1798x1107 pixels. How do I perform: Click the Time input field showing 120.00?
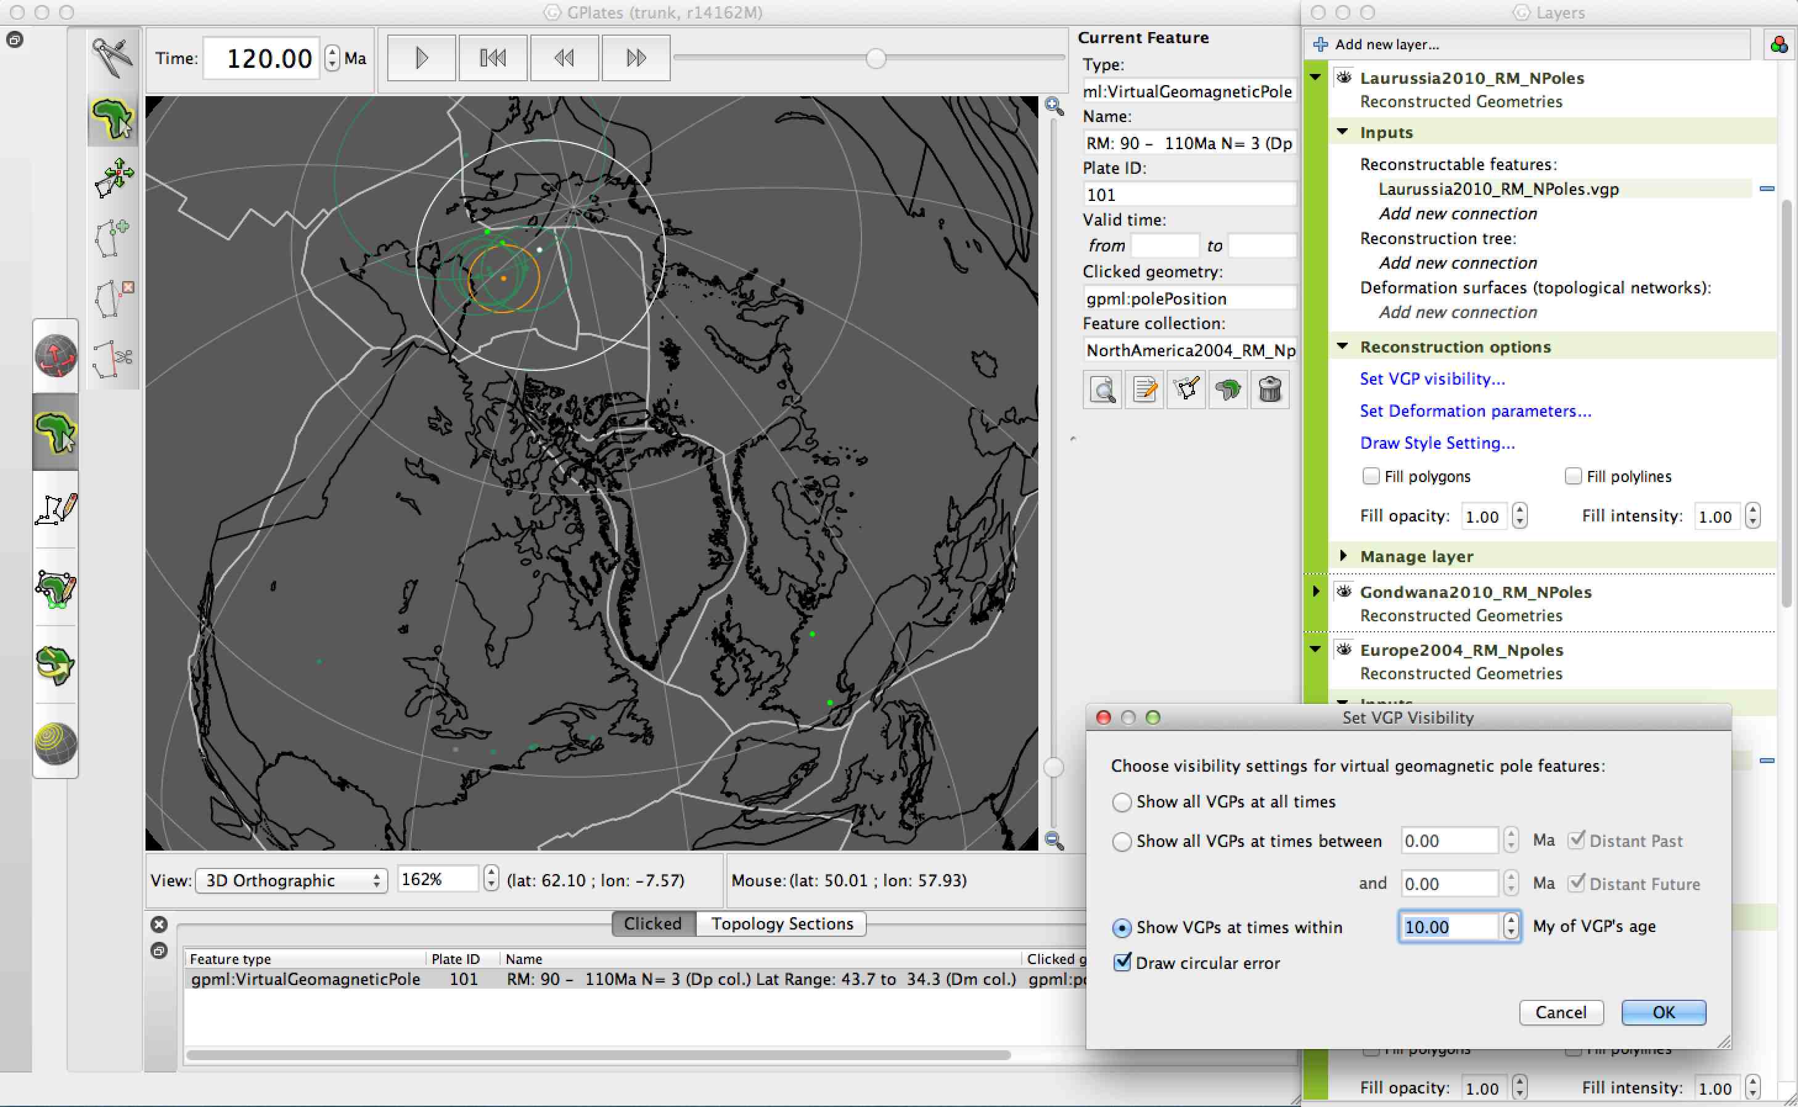point(261,58)
